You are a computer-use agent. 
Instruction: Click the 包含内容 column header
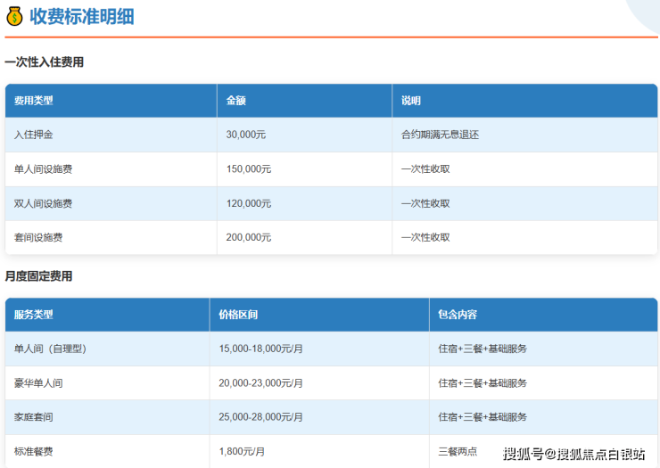[x=458, y=315]
